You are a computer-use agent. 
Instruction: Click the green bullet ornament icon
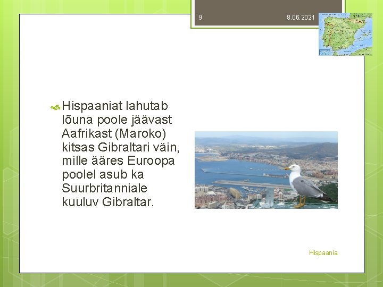click(x=55, y=107)
